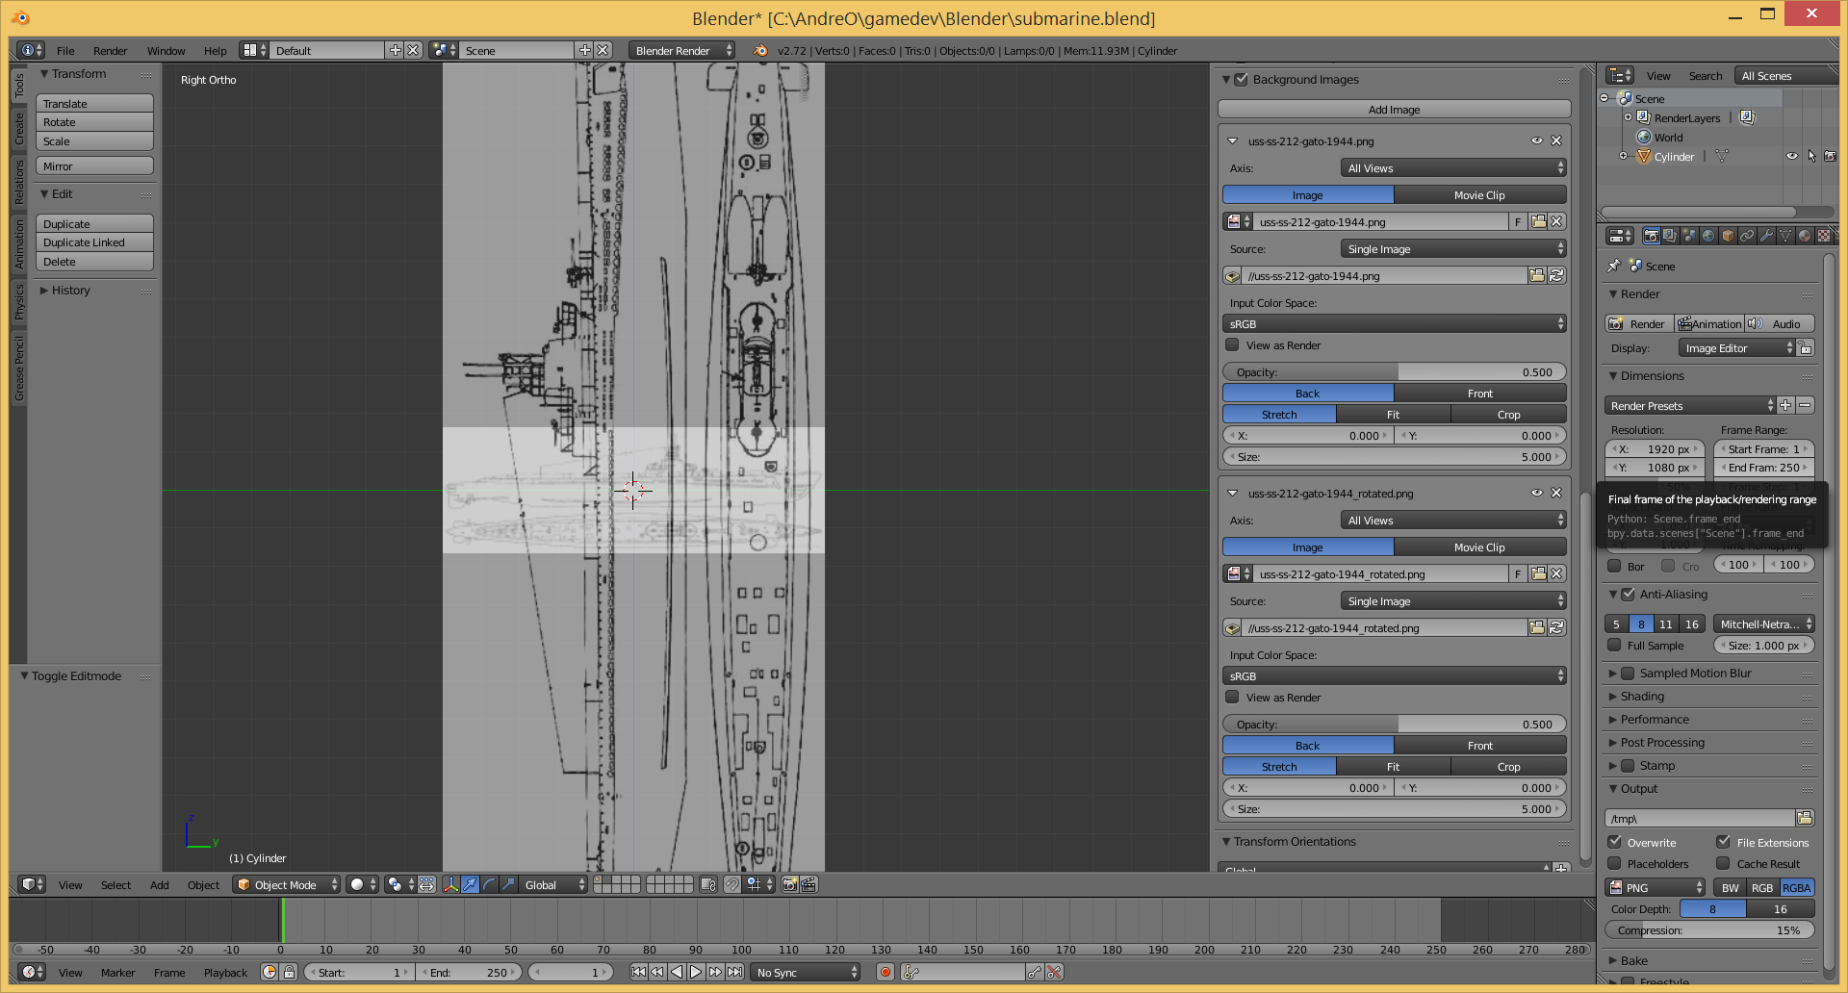Open the Blender Render engine dropdown
1848x993 pixels.
[681, 50]
